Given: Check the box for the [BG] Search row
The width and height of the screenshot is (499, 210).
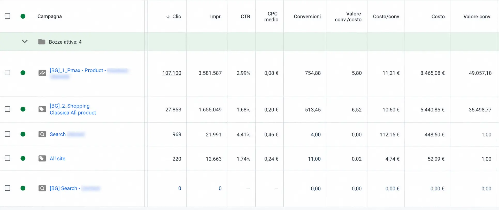Looking at the screenshot, I should pyautogui.click(x=7, y=188).
